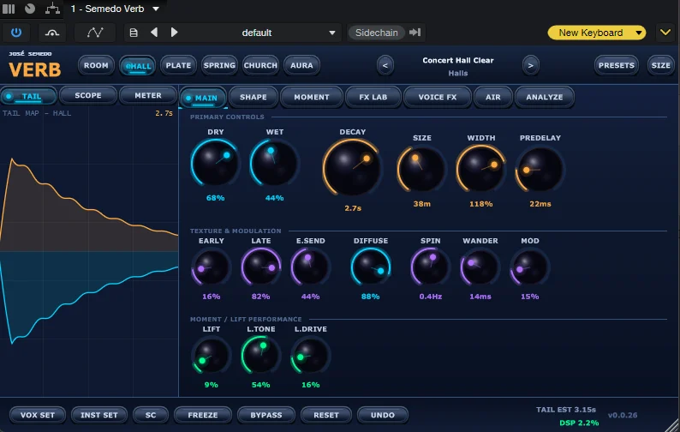
Task: Click the Concert Hall Clear preset name
Action: 458,60
